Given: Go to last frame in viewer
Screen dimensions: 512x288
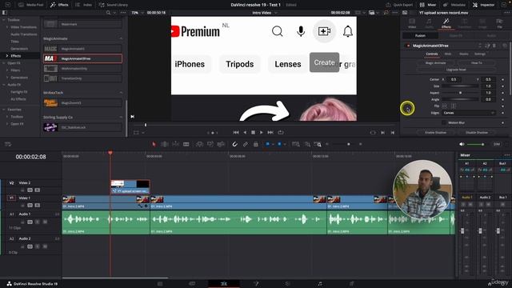Looking at the screenshot, I should (270, 133).
